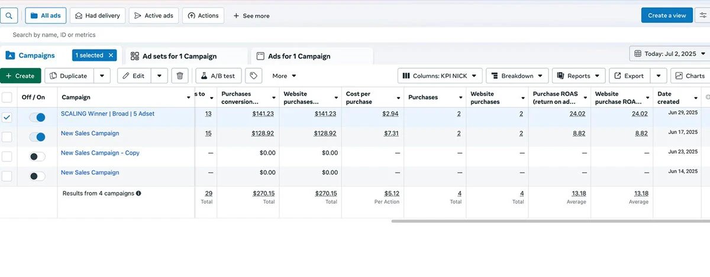The image size is (710, 277).
Task: Switch to Ad sets for 1 Campaign tab
Action: tap(179, 56)
